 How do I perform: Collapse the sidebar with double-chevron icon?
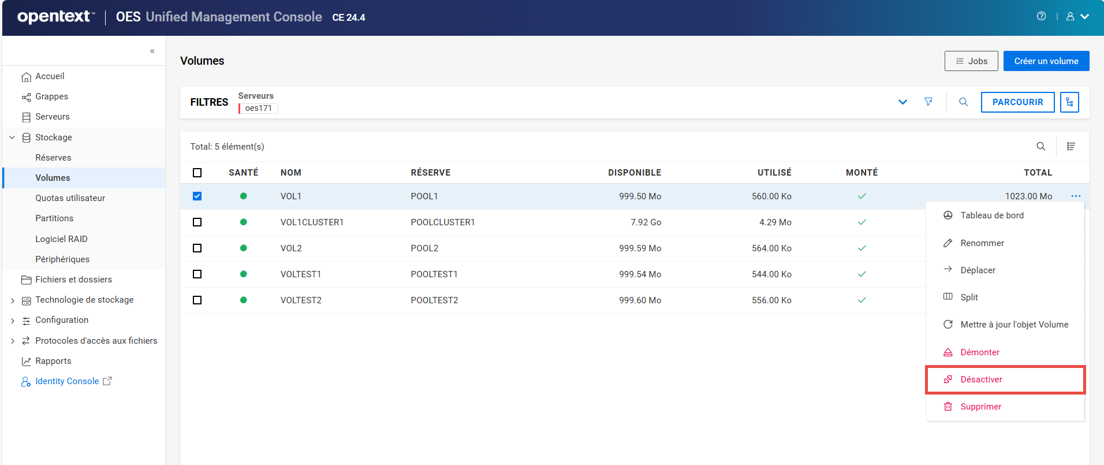(152, 51)
